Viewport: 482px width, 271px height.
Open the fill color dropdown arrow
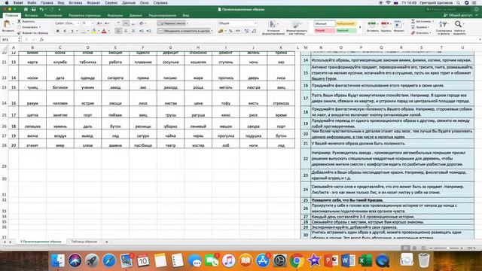pyautogui.click(x=99, y=31)
